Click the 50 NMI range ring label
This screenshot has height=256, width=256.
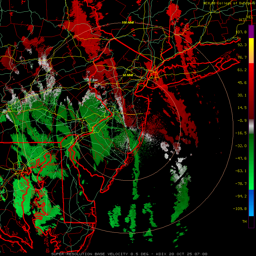point(128,75)
